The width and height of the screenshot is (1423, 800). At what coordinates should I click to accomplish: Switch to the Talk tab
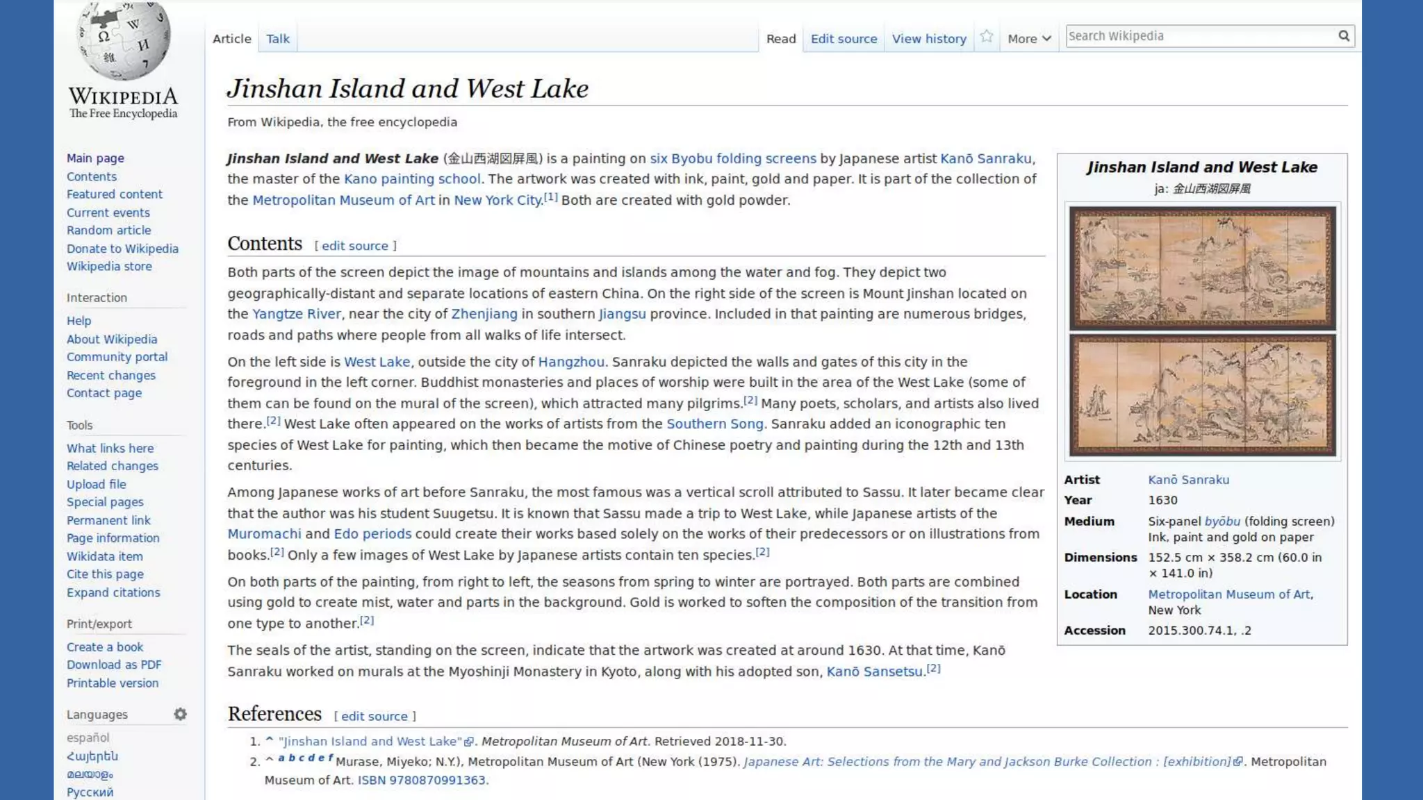point(277,39)
